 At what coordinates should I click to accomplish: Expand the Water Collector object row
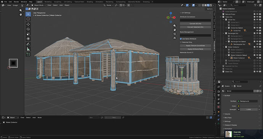tap(229, 58)
